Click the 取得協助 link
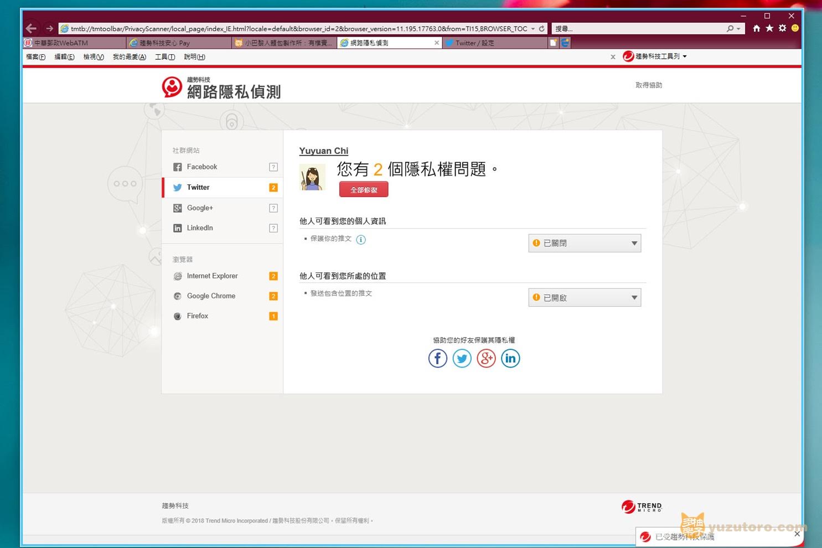Viewport: 822px width, 548px height. [x=649, y=85]
